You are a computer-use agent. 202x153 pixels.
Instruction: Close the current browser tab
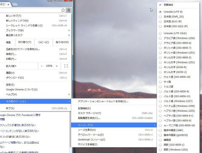(8, 5)
